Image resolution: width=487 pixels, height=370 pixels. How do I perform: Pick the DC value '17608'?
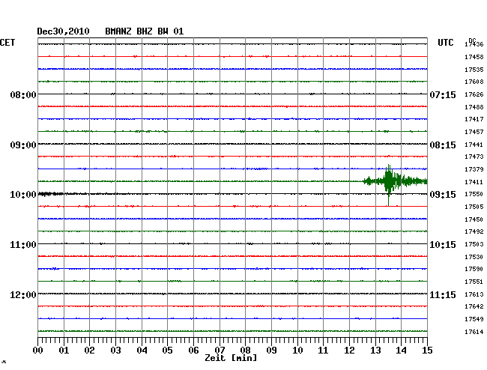[x=474, y=82]
